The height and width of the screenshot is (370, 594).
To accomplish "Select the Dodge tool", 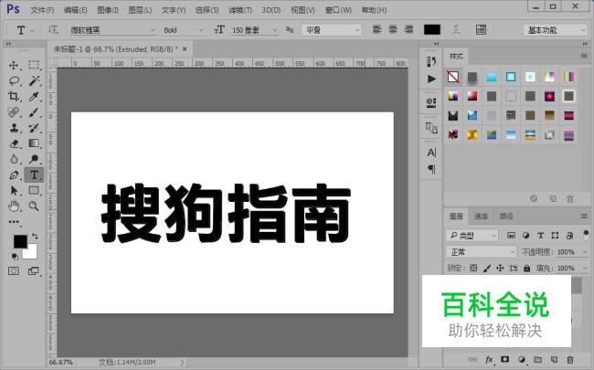I will click(x=34, y=159).
